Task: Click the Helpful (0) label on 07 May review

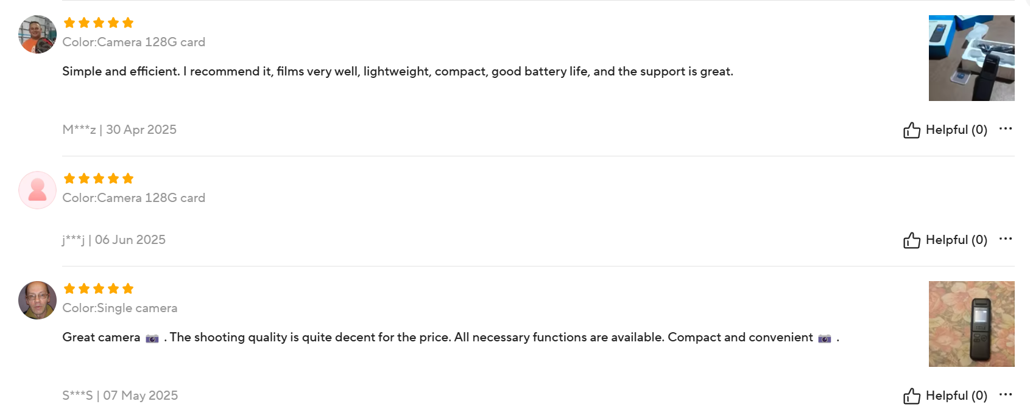Action: [x=956, y=395]
